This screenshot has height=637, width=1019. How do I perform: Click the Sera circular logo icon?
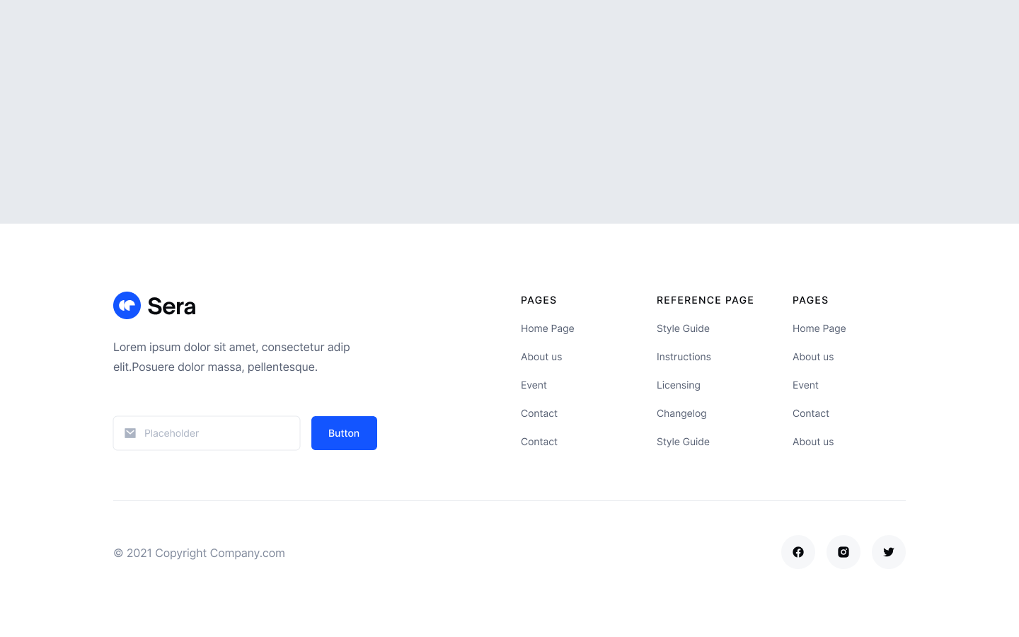pos(127,305)
